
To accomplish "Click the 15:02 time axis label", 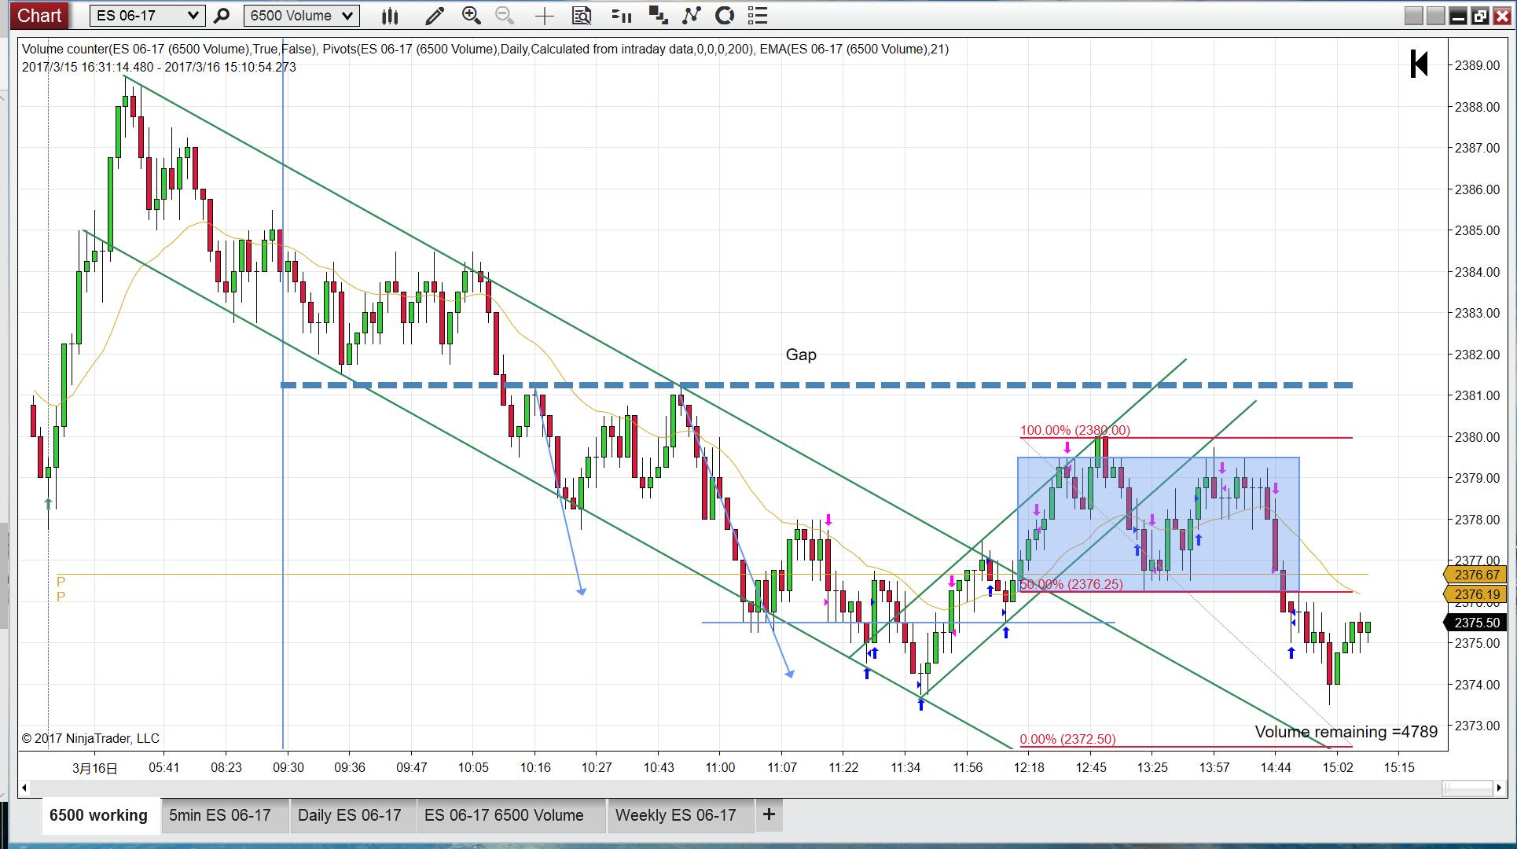I will tap(1337, 767).
